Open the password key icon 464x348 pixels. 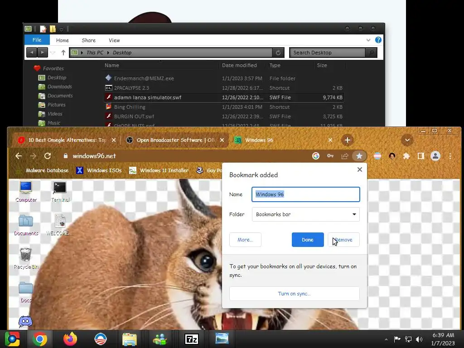point(330,156)
